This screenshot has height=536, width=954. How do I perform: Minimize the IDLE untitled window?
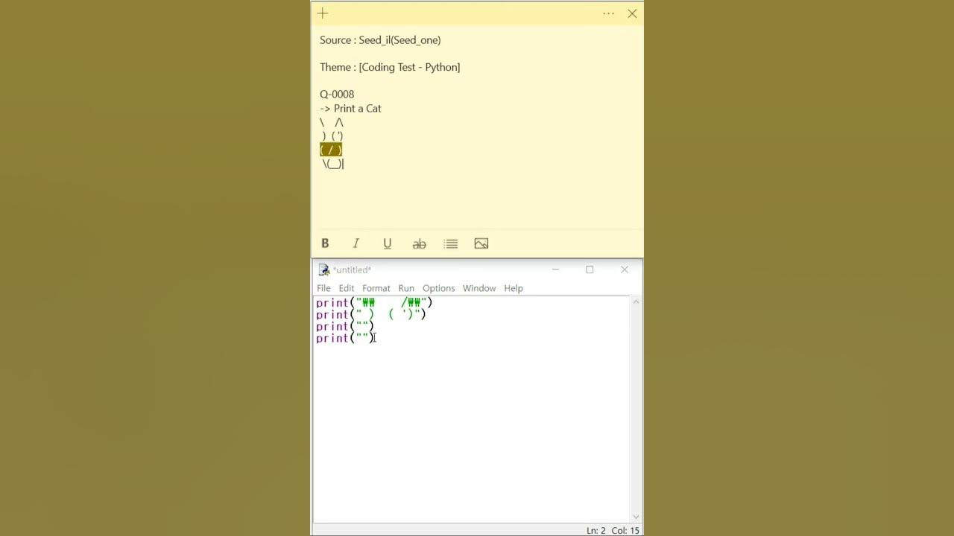point(555,269)
